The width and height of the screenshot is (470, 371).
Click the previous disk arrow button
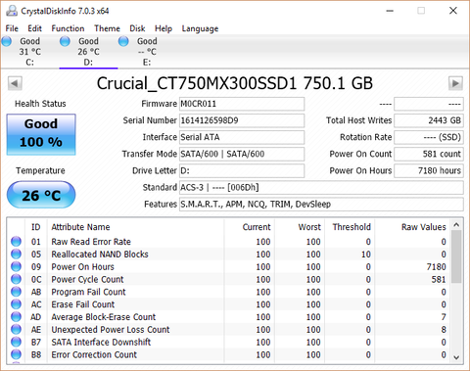tap(15, 83)
